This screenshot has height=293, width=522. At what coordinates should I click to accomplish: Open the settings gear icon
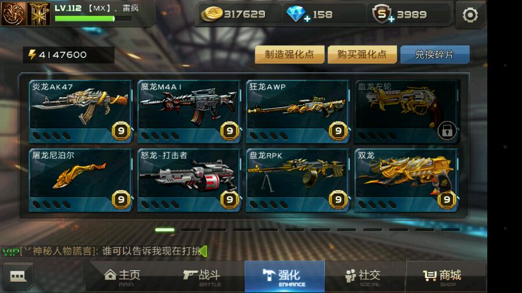[x=470, y=15]
